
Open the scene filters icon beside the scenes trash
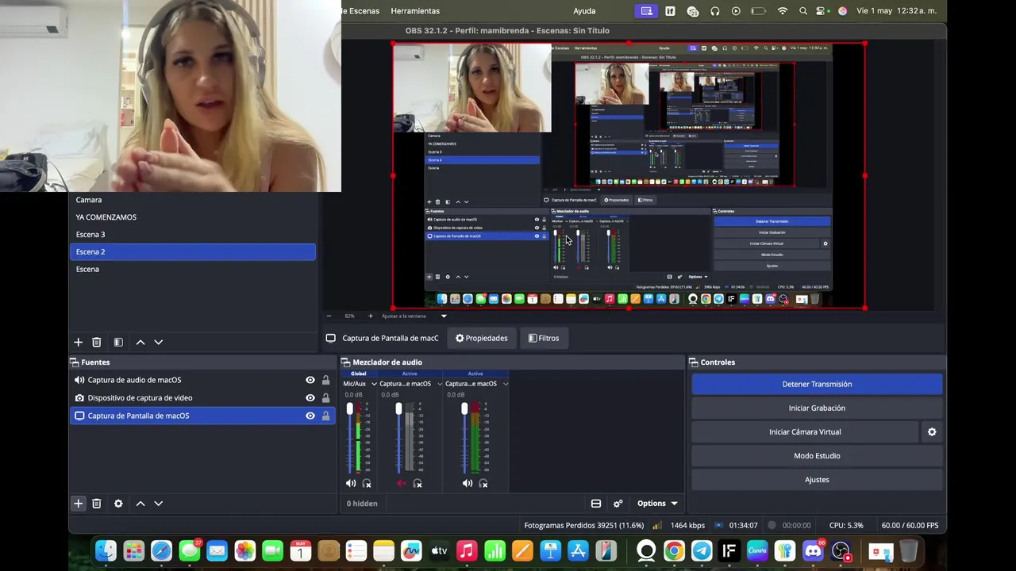[118, 342]
